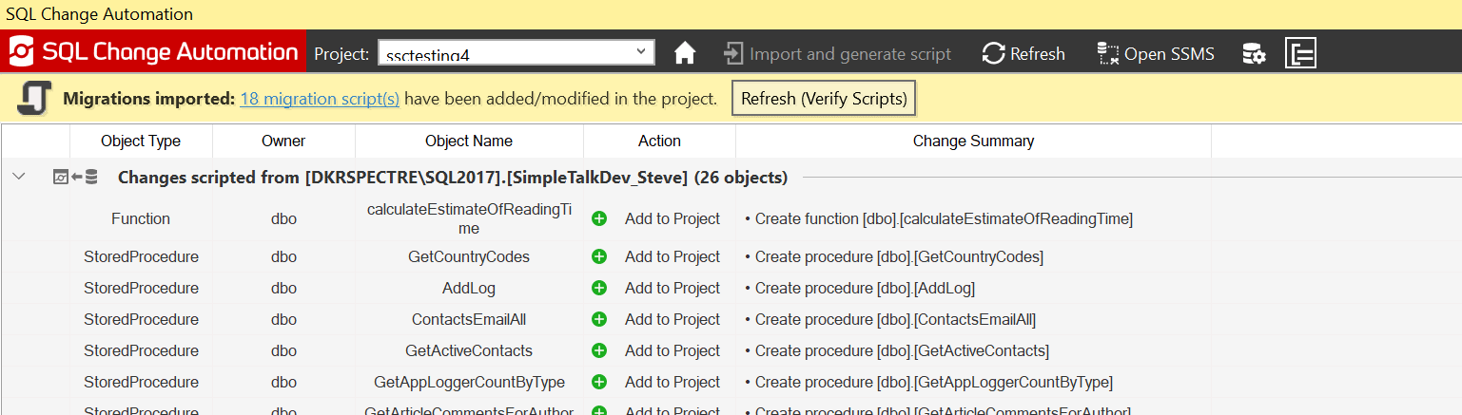Click the script panel icon in the toolbar

tap(1300, 53)
